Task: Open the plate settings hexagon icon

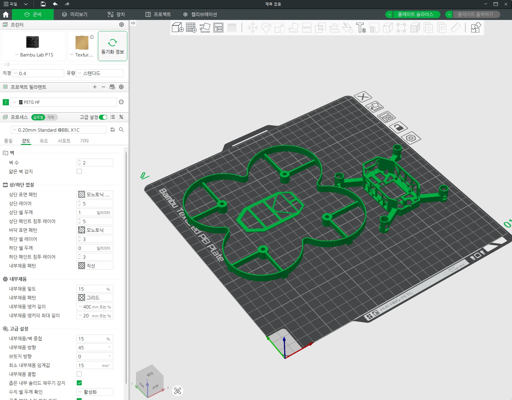Action: tap(411, 138)
